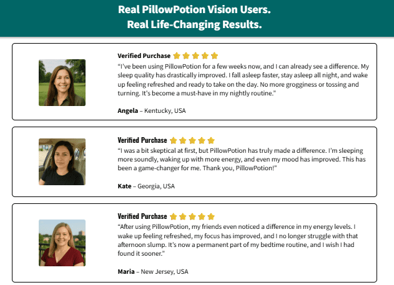Viewport: 394px width, 285px height.
Task: Click first star in Maria's review rating
Action: point(174,216)
